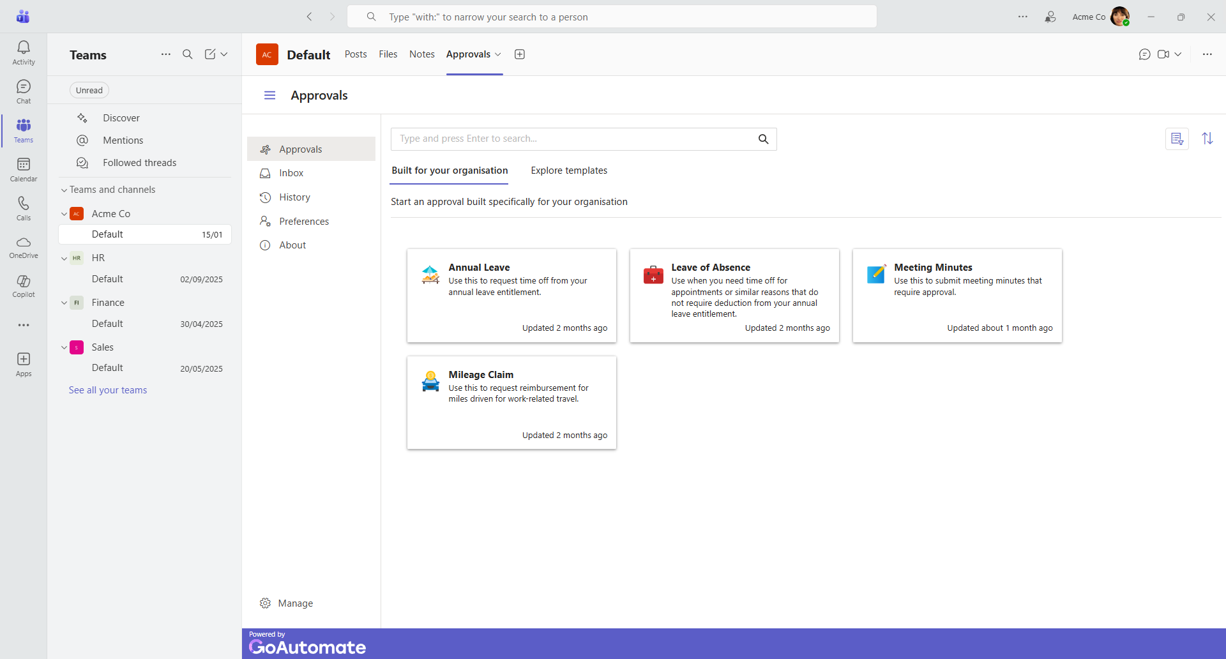This screenshot has width=1226, height=659.
Task: Click the Approvals search magnifier icon
Action: (763, 139)
